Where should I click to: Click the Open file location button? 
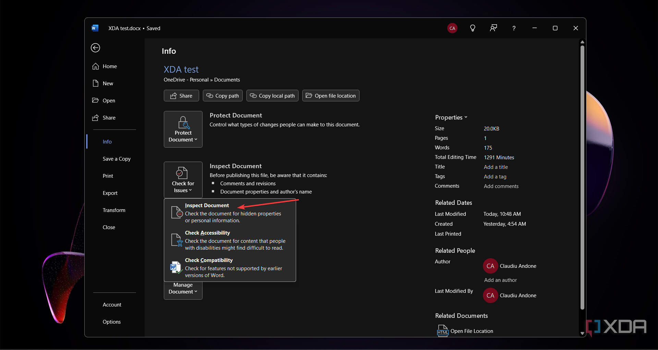[331, 96]
